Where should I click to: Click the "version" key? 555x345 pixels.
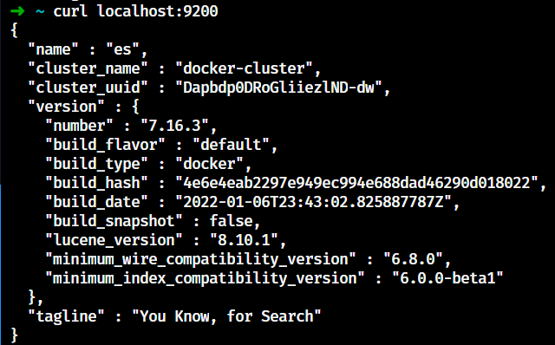(x=66, y=107)
